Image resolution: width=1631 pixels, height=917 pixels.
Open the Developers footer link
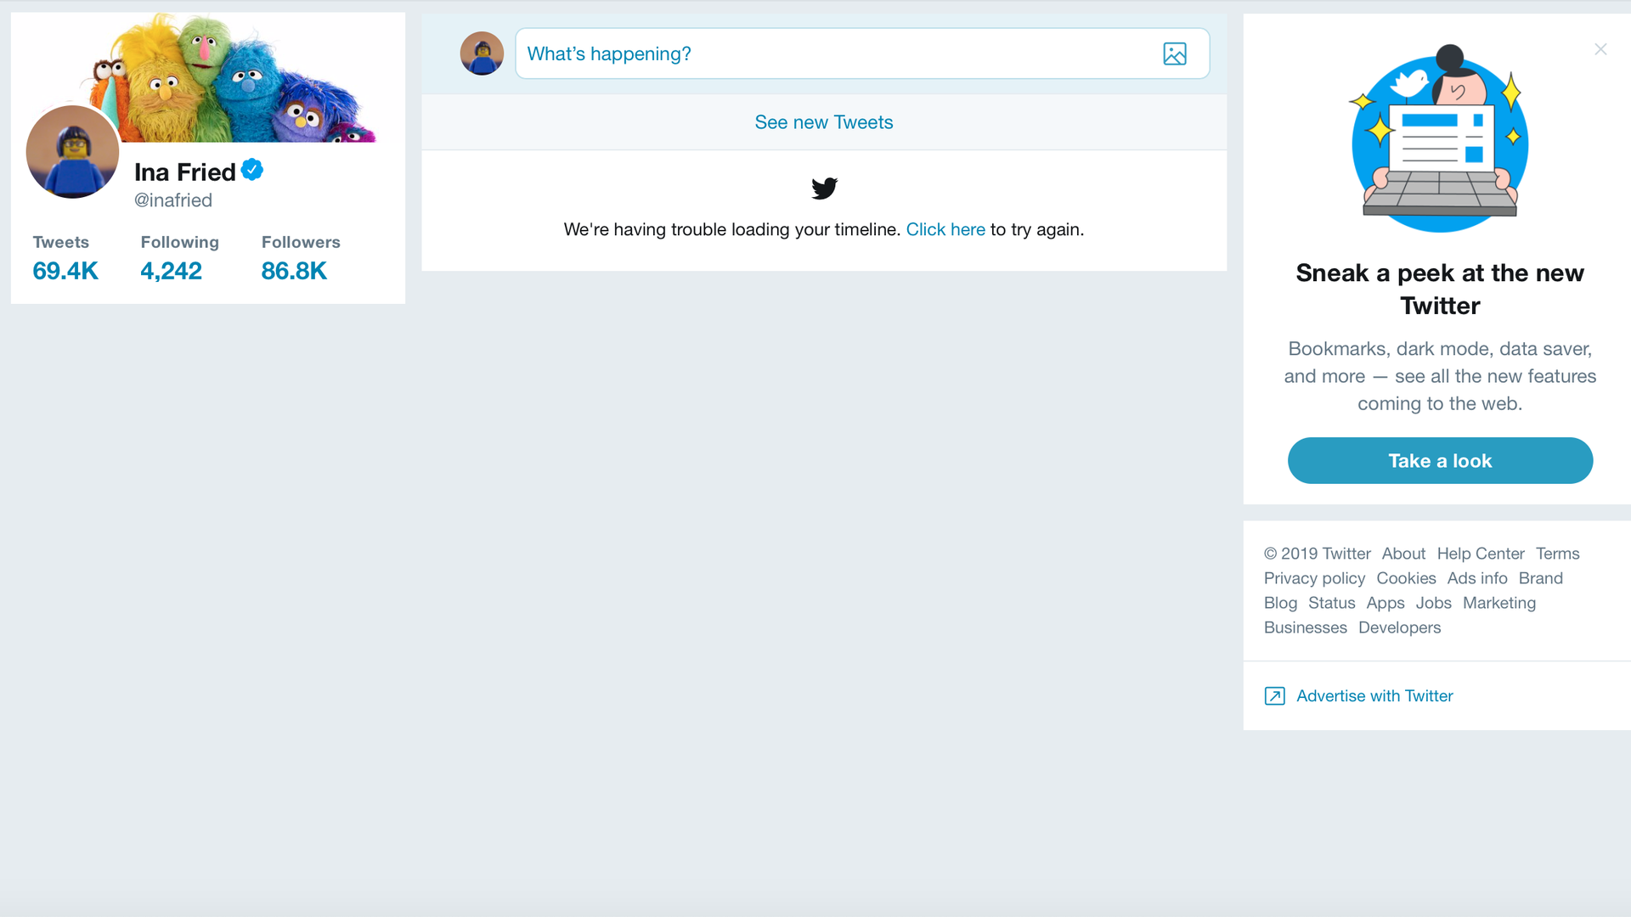pyautogui.click(x=1398, y=627)
